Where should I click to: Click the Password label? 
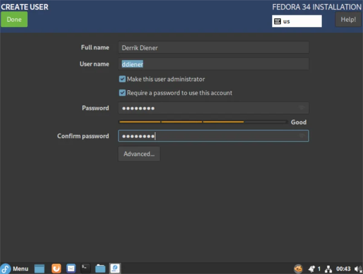(x=95, y=108)
